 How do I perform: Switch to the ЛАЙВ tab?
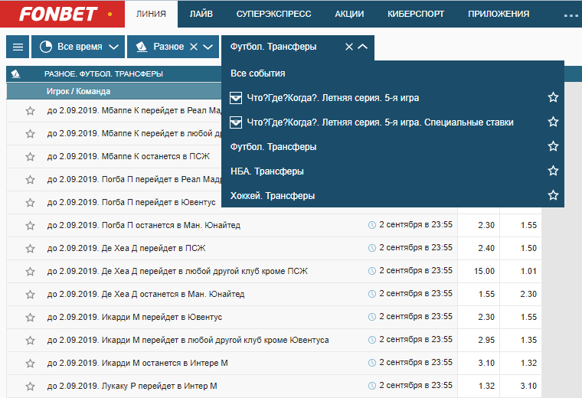201,14
